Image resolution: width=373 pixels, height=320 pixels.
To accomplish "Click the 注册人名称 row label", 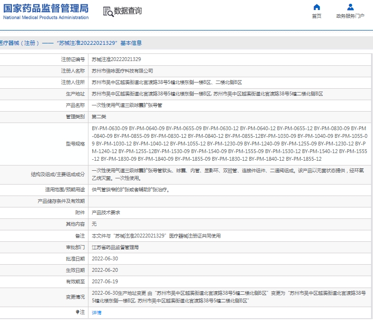I will [x=73, y=71].
